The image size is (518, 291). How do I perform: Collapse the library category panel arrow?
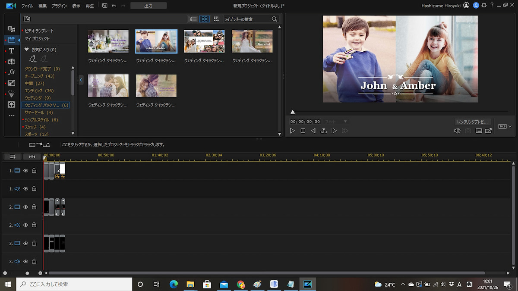pos(81,80)
